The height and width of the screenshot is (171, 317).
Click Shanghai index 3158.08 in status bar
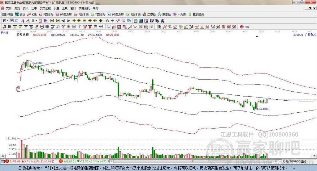(15, 161)
